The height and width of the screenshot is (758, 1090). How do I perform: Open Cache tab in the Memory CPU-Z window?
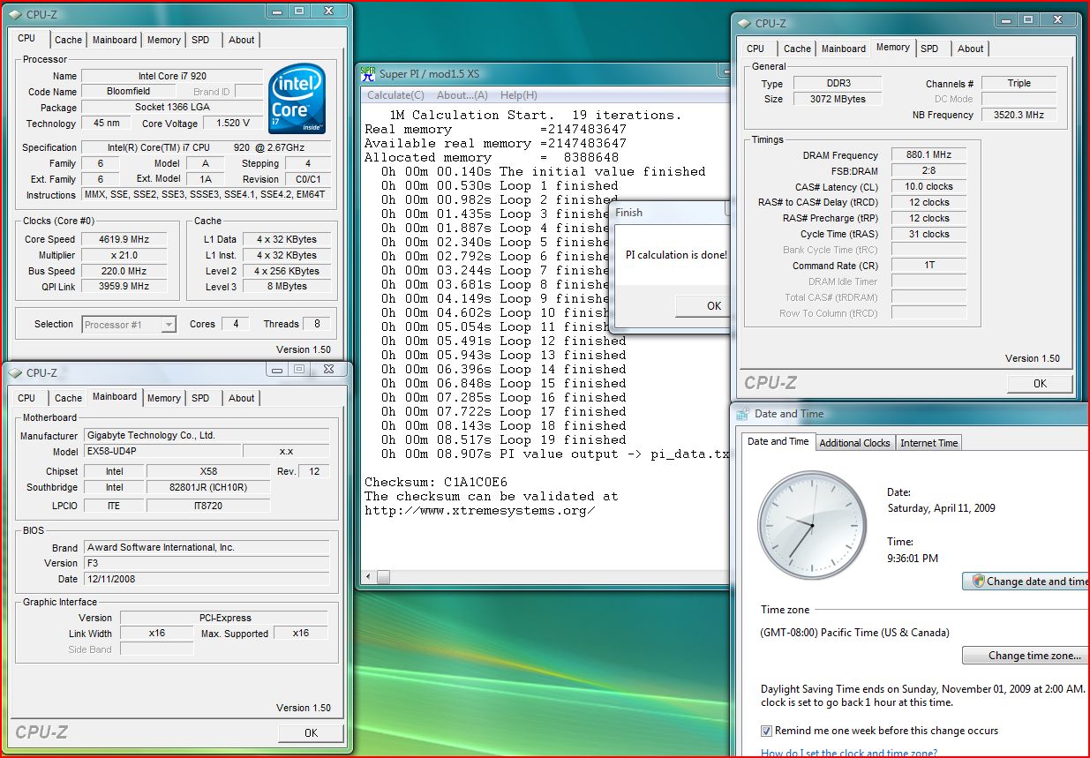tap(797, 49)
